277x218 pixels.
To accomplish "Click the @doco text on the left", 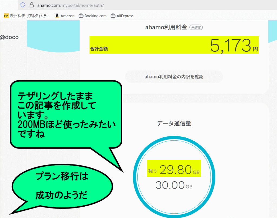I will coord(9,37).
